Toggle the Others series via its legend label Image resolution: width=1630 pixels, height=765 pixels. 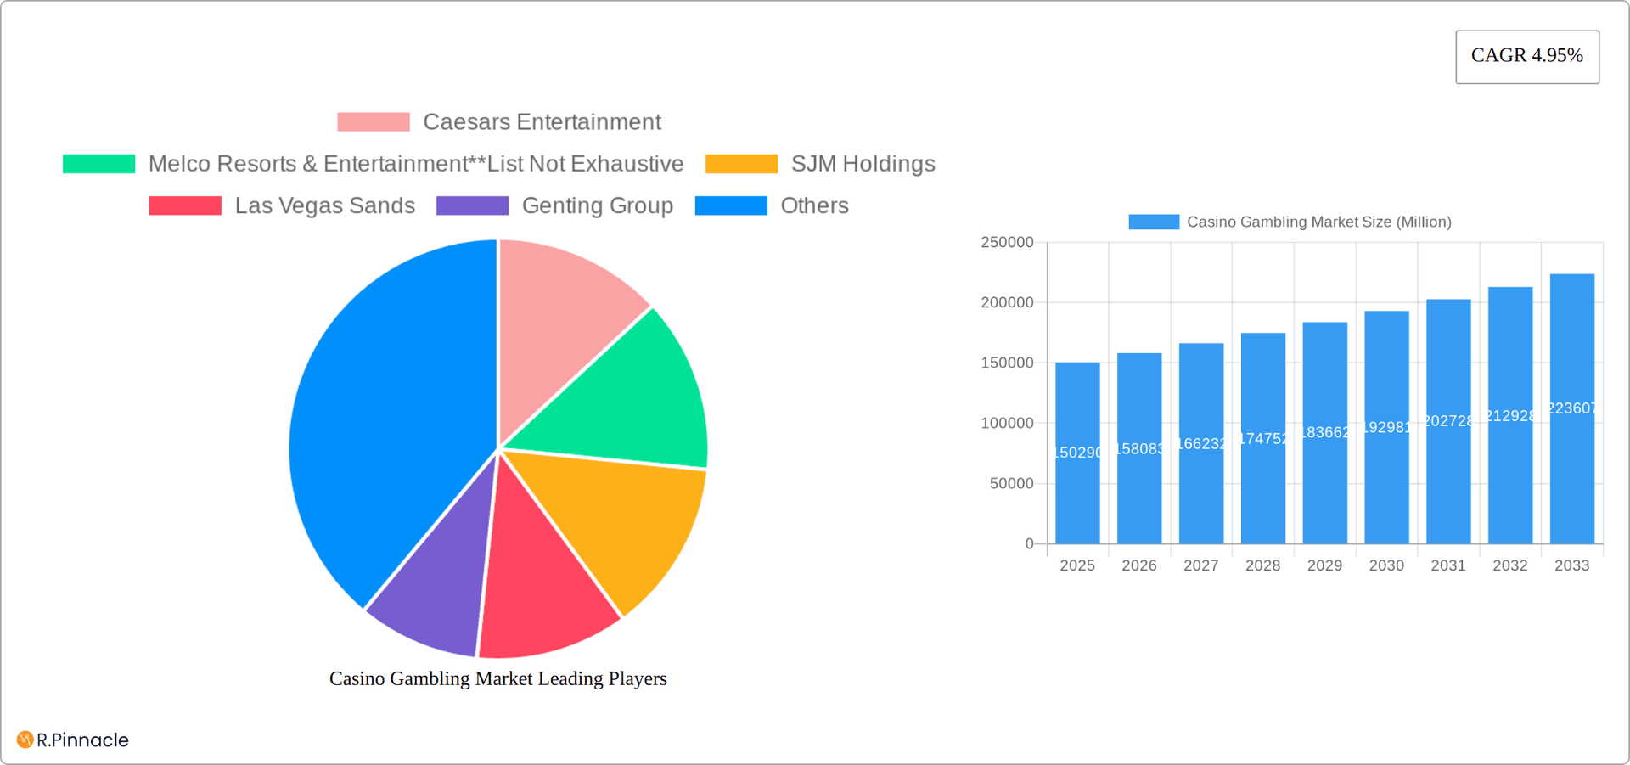click(813, 205)
